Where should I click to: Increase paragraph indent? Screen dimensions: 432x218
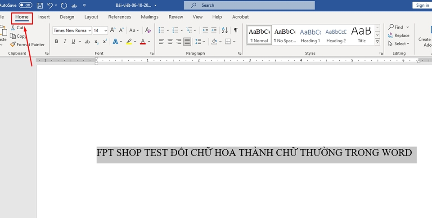[214, 30]
